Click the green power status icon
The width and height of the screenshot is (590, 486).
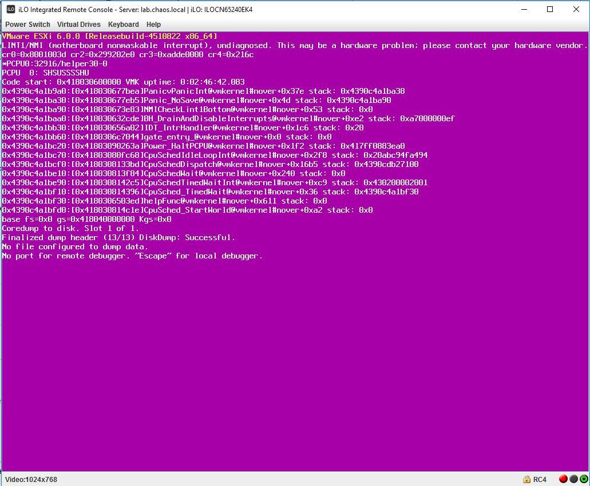pyautogui.click(x=584, y=479)
